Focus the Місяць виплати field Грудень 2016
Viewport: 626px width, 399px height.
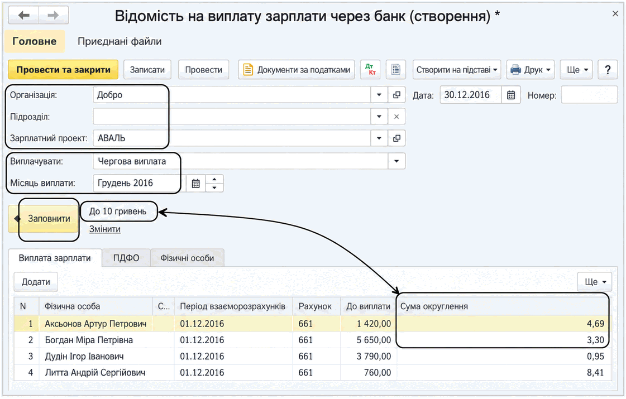140,183
